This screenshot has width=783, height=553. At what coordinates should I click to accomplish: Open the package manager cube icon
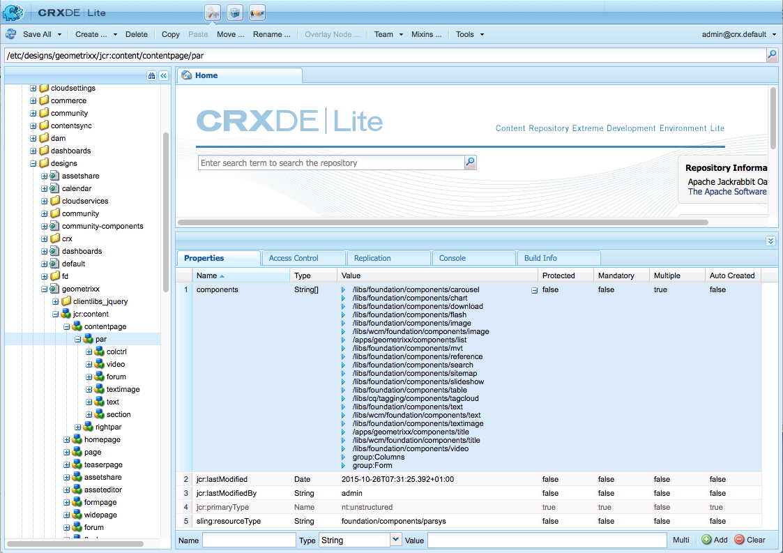(235, 13)
